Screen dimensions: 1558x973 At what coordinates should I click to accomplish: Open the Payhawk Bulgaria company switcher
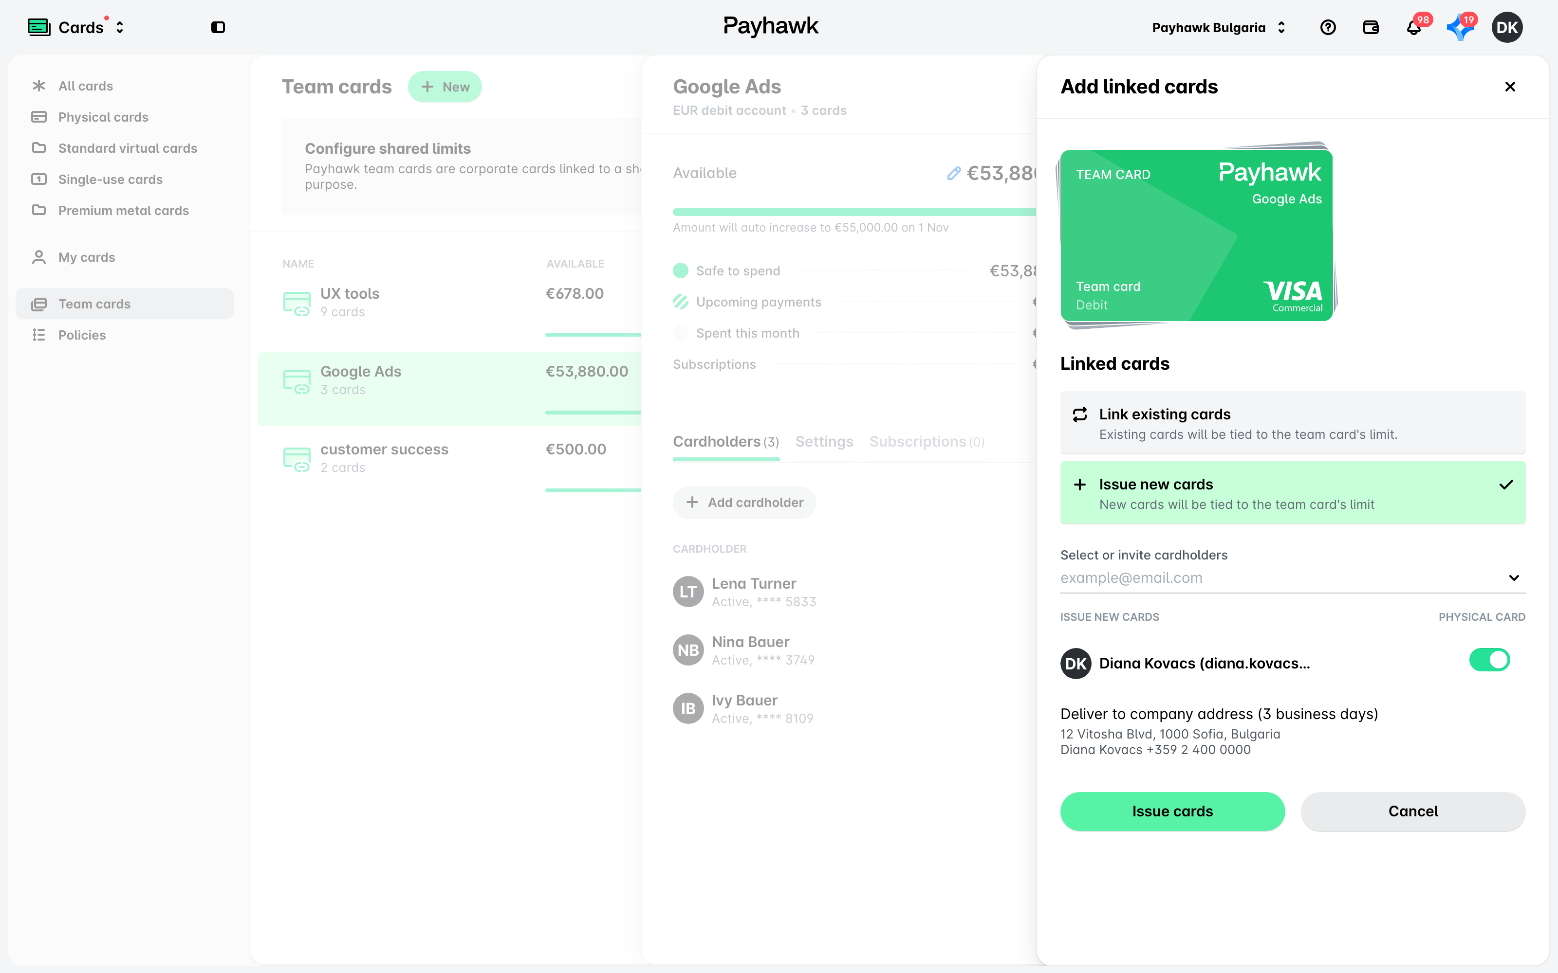1219,27
